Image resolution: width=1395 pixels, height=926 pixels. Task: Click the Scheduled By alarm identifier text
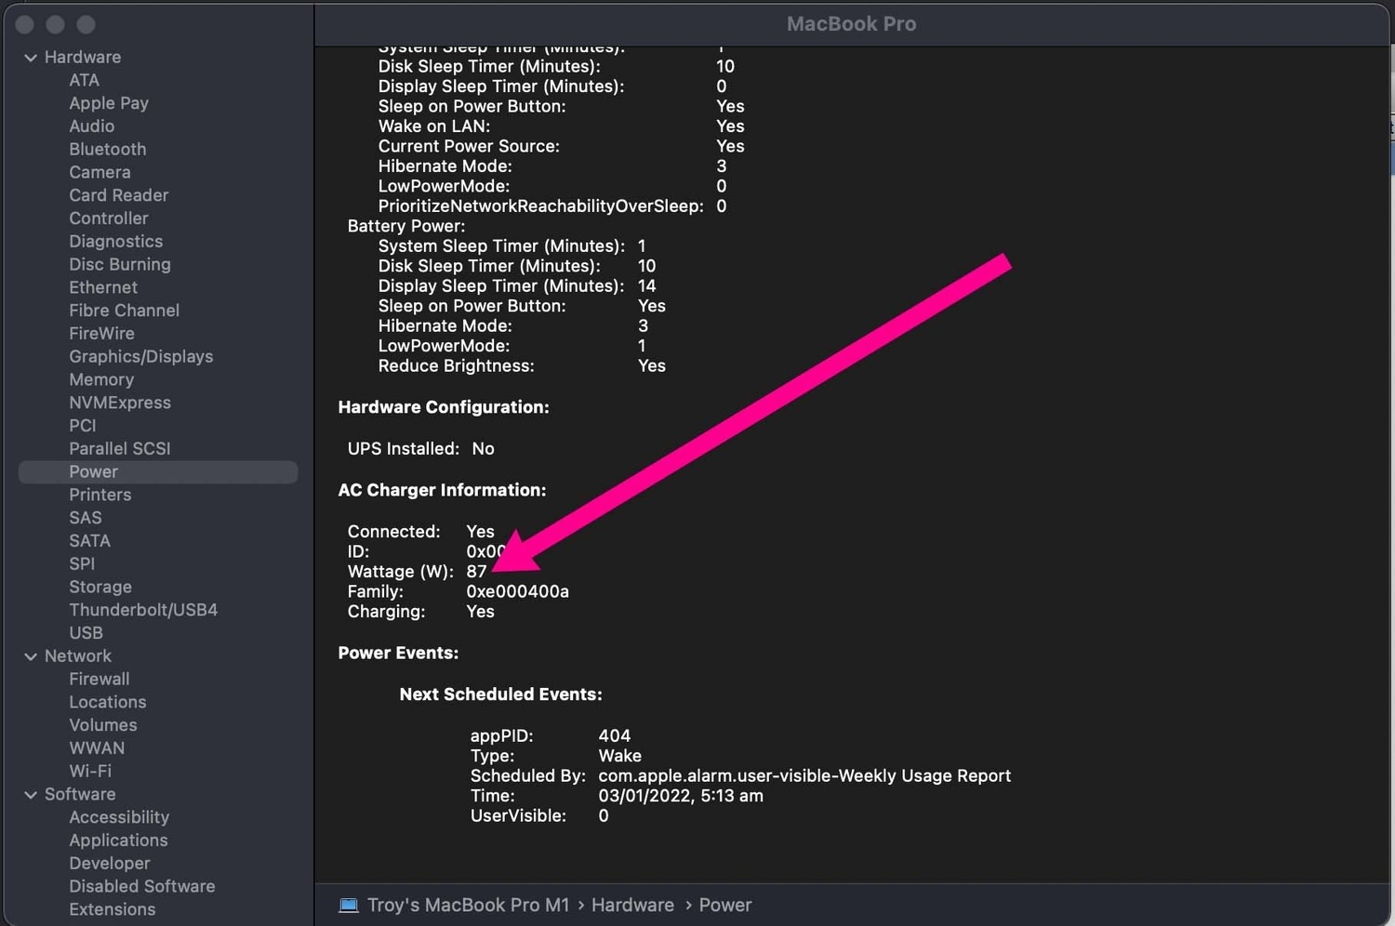[804, 776]
